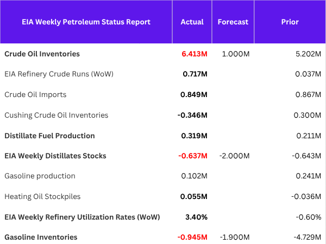
Task: Click the 'Forecast' column header
Action: [233, 22]
